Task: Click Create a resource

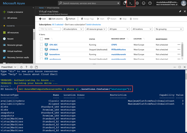Action: [13, 12]
